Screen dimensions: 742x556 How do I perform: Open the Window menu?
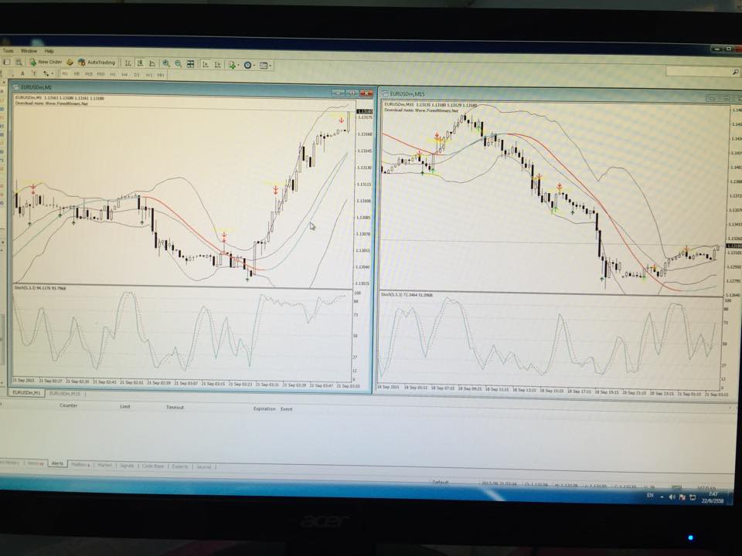(29, 51)
